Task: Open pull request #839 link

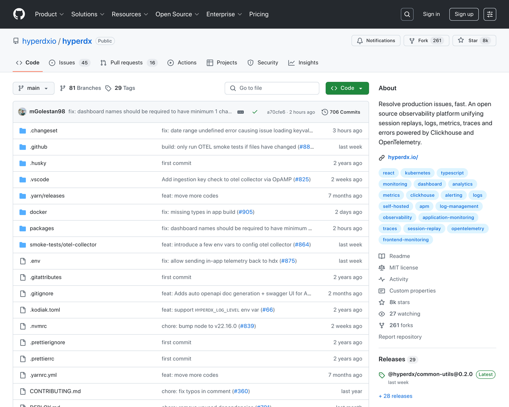Action: point(247,326)
